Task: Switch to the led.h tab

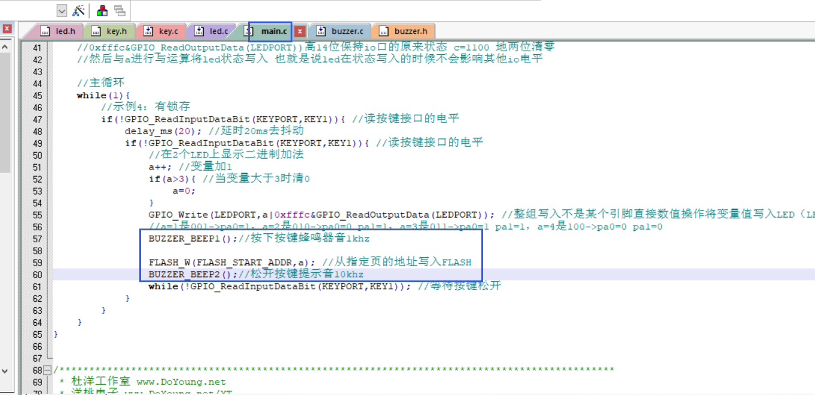Action: pyautogui.click(x=59, y=31)
